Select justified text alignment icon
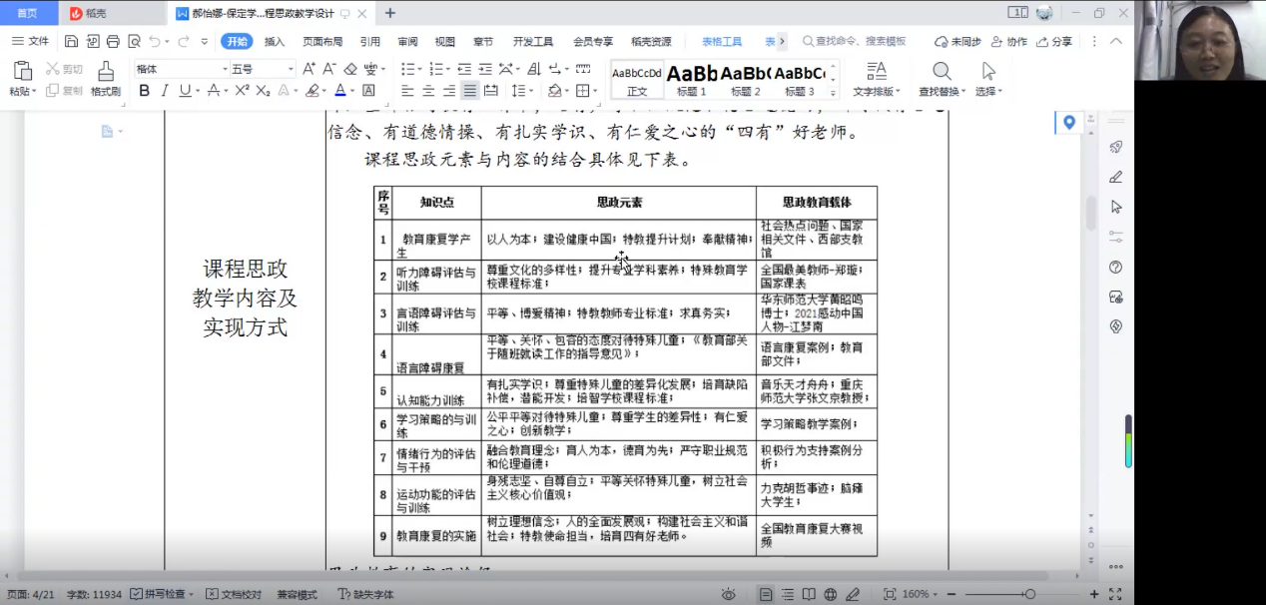Viewport: 1266px width, 605px height. point(469,91)
